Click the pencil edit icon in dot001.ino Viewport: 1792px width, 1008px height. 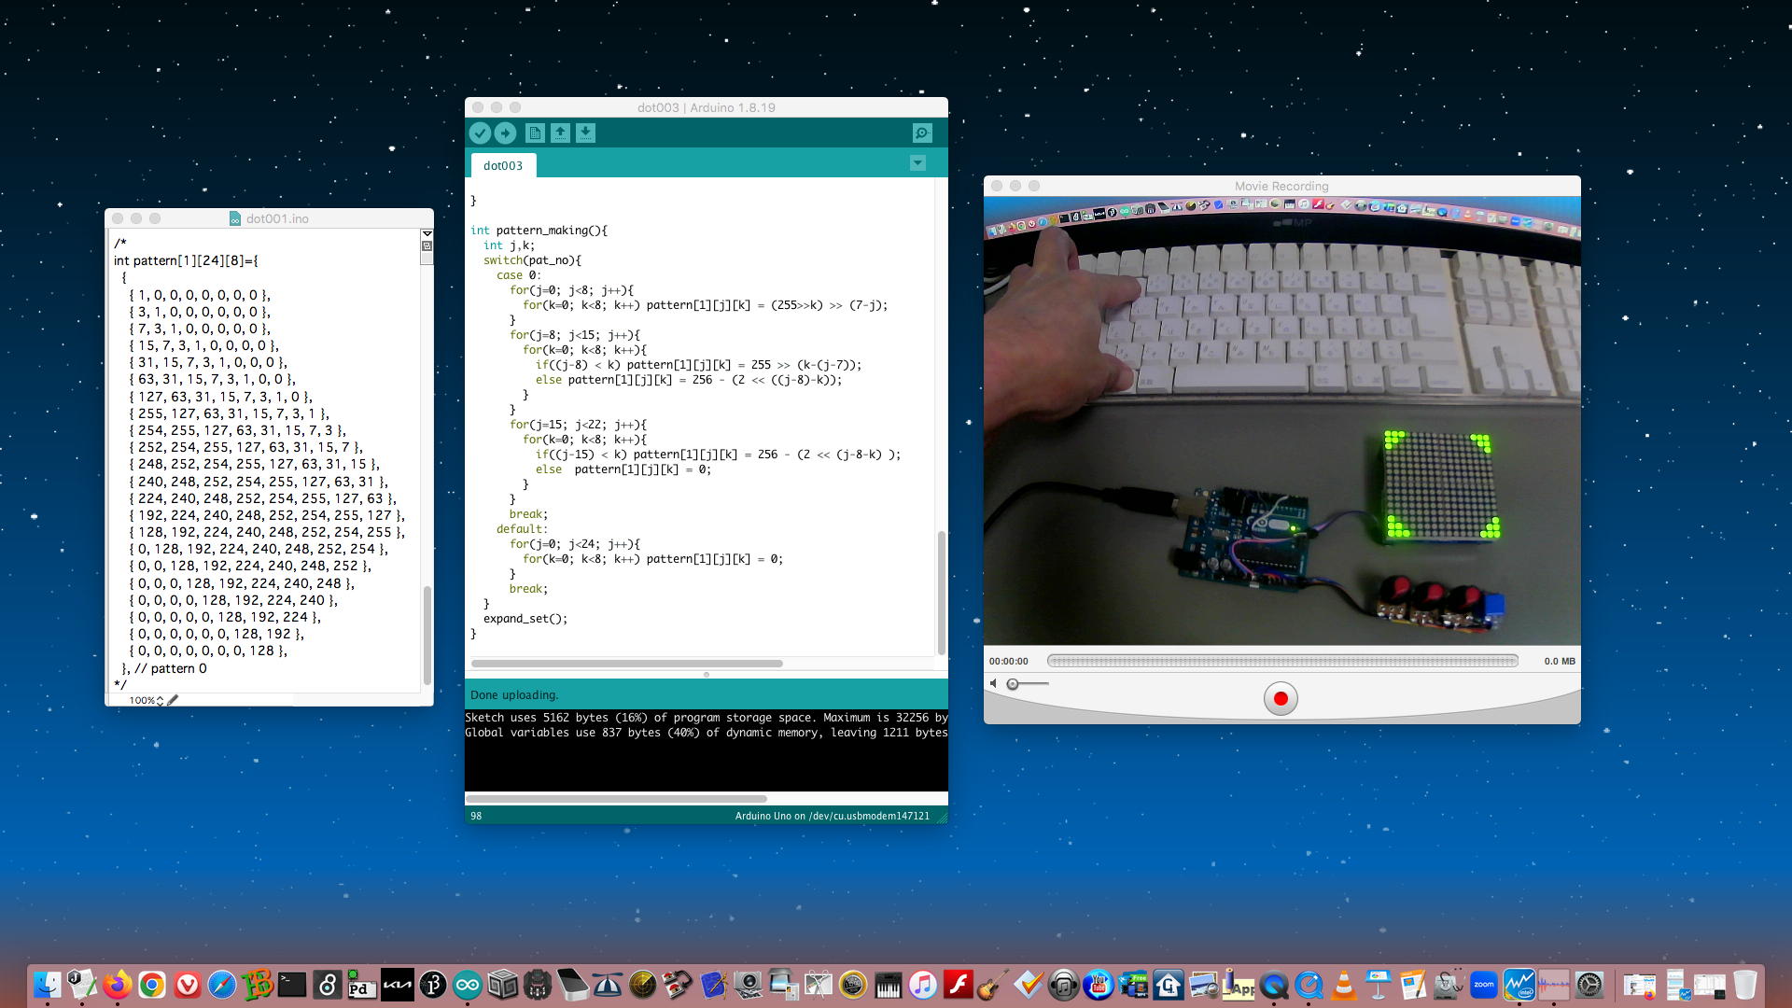click(173, 700)
